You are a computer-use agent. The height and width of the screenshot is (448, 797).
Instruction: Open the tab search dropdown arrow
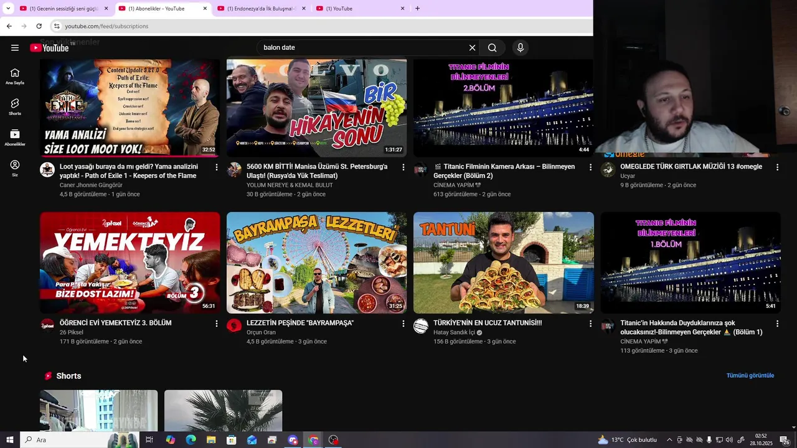8,9
